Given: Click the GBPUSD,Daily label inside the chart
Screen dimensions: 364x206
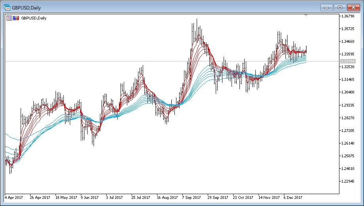Looking at the screenshot, I should (x=34, y=18).
